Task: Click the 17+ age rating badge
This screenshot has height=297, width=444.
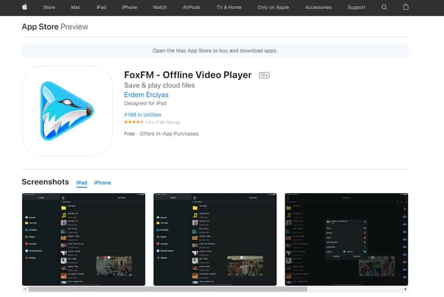Action: [264, 76]
